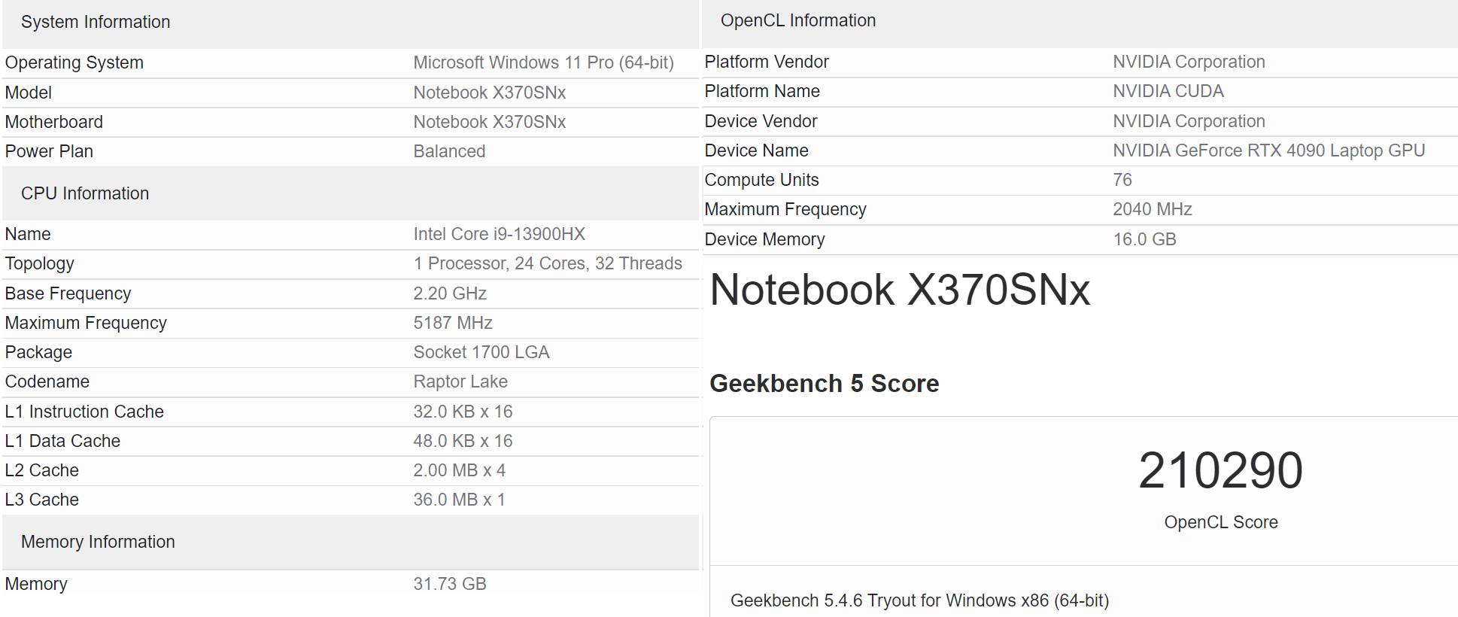Click the 31.73 GB memory value
1458x617 pixels.
450,584
